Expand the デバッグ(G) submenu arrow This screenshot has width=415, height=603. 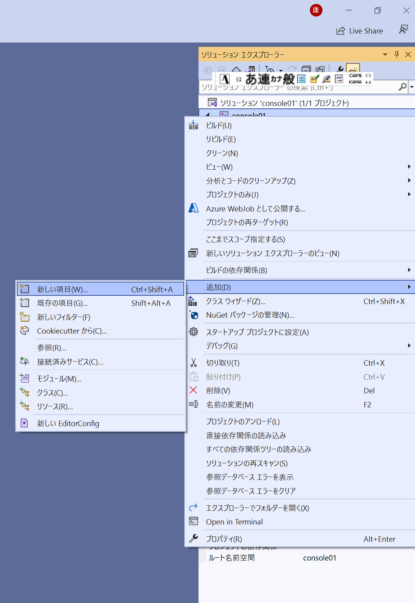pos(409,345)
